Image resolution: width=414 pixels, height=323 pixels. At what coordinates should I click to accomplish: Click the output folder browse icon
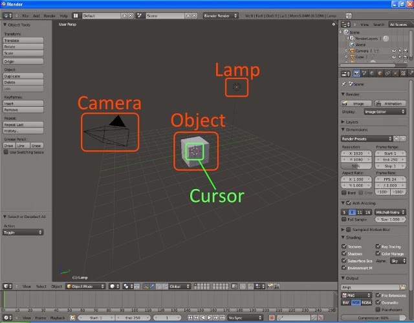(x=402, y=287)
